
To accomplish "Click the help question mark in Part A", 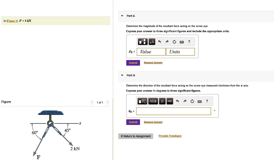I will (x=189, y=42).
